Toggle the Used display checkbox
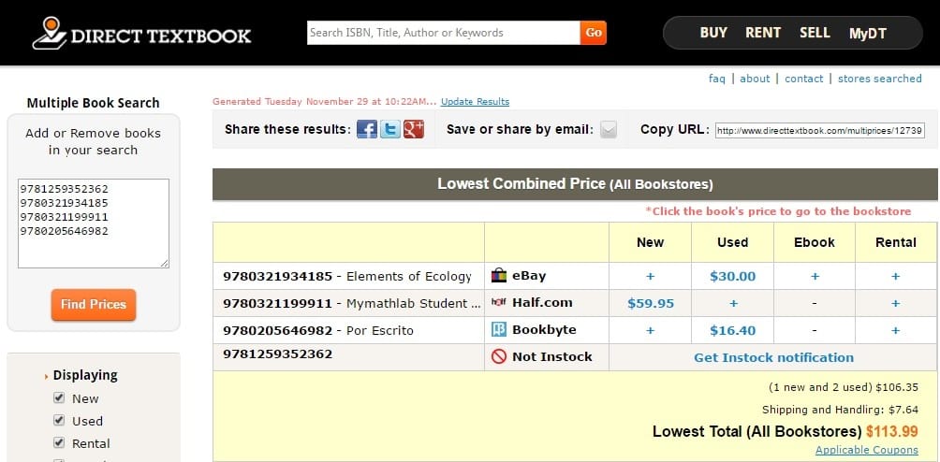 (59, 421)
